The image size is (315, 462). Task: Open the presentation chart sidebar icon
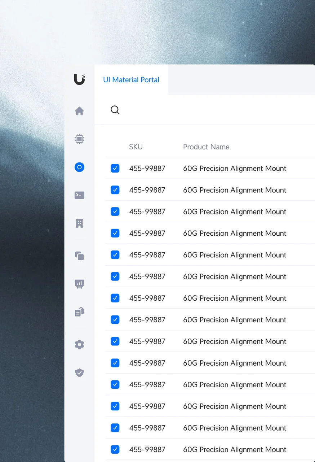79,284
